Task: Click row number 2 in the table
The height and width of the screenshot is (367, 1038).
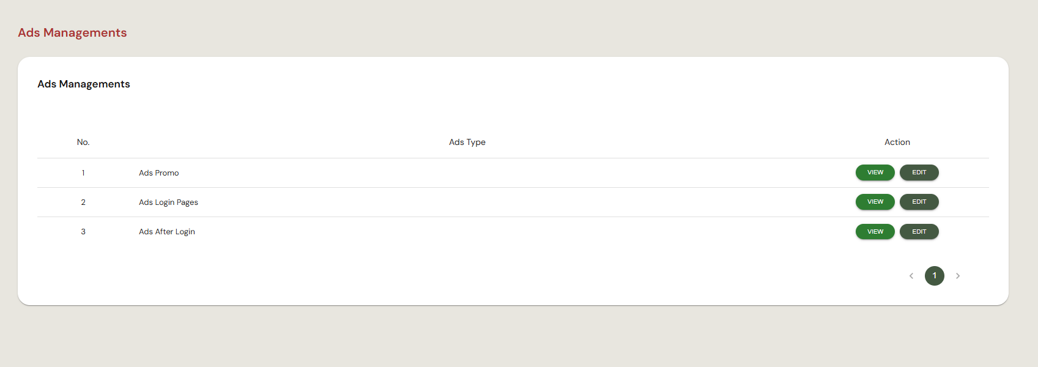Action: coord(83,202)
